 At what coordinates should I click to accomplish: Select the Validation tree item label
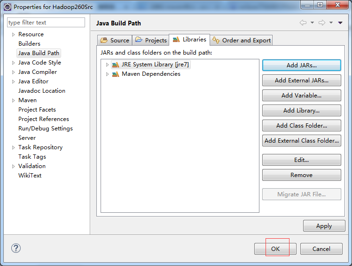point(32,166)
